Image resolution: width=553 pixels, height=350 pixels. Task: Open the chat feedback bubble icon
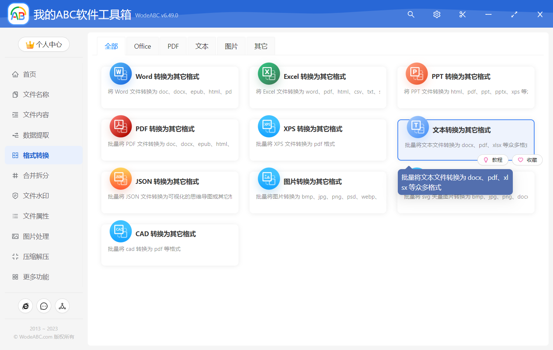(44, 306)
